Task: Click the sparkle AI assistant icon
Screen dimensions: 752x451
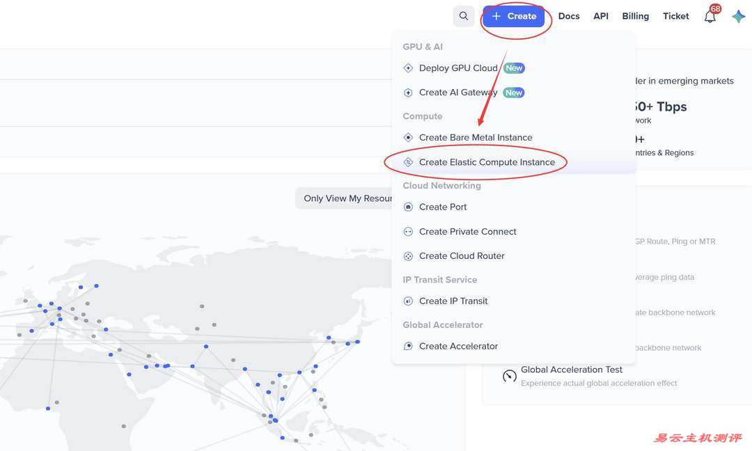Action: coord(738,17)
